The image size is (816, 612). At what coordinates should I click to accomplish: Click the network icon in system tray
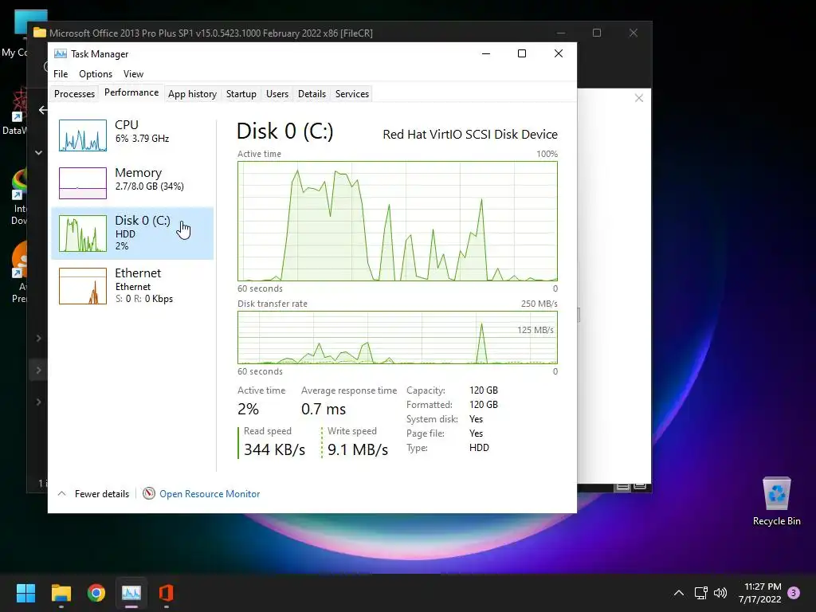coord(700,593)
